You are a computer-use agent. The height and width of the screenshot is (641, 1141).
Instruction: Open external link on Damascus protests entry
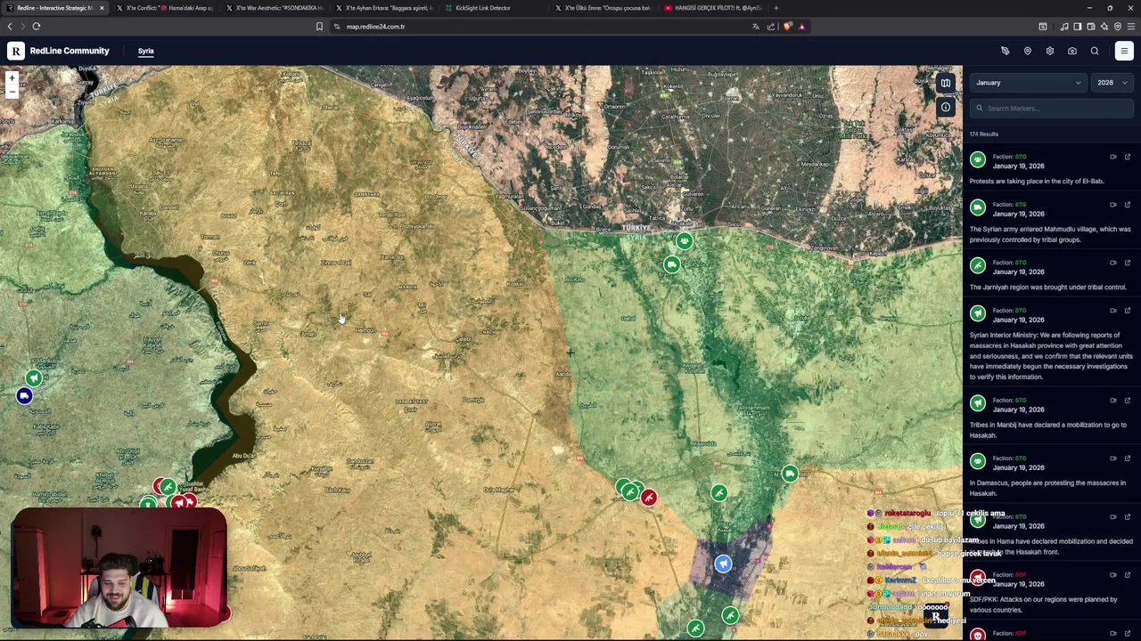coord(1127,458)
